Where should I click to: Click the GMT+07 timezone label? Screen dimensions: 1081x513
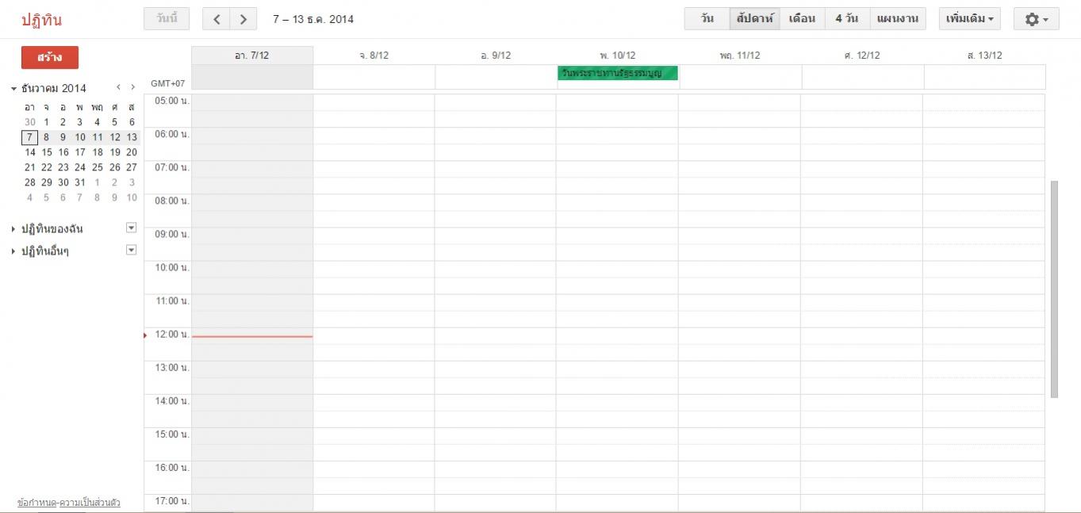pos(167,83)
